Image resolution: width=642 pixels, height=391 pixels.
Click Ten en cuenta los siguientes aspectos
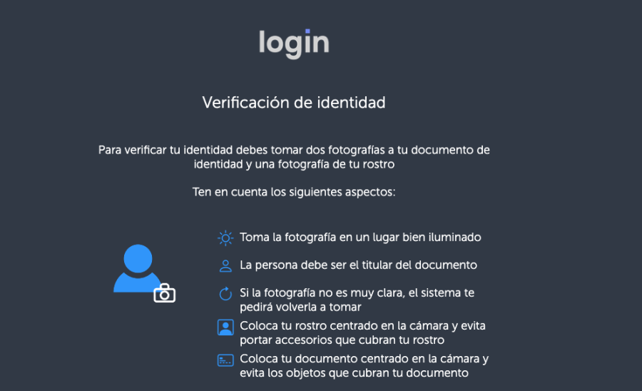tap(294, 192)
